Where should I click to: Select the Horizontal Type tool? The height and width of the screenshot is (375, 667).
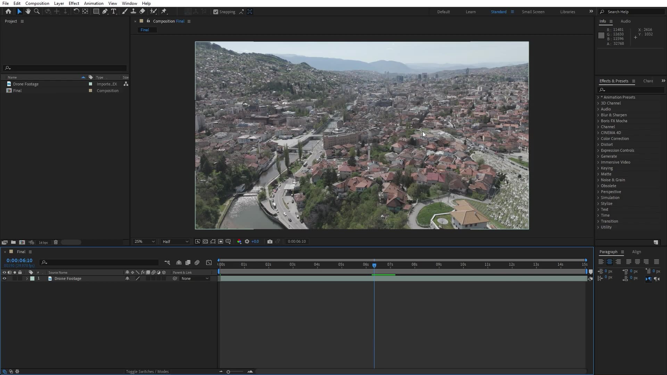pyautogui.click(x=114, y=11)
